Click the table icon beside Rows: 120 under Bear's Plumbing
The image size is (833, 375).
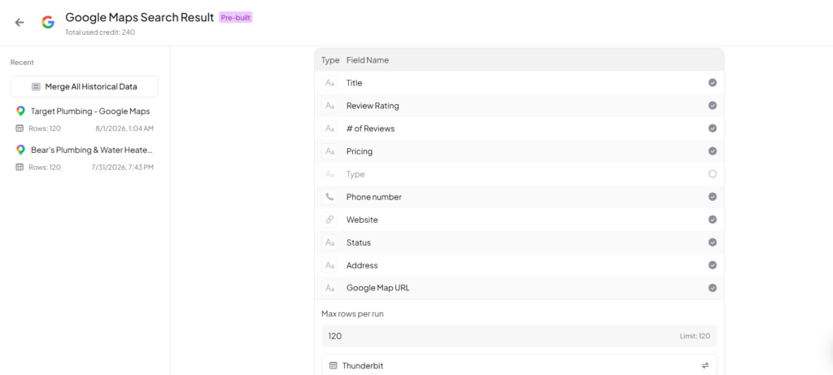(x=20, y=167)
